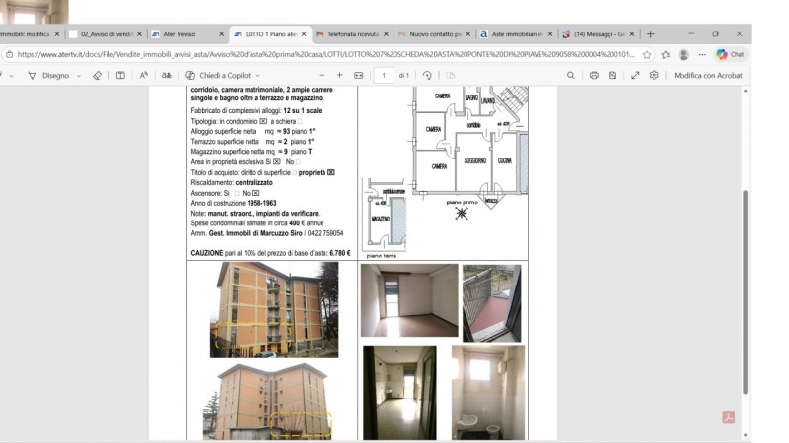
Task: Save the PDF with the disk icon
Action: 612,75
